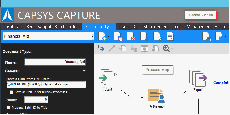Delete document type using red X icon
Viewport: 230px width, 115px height.
[x=131, y=36]
